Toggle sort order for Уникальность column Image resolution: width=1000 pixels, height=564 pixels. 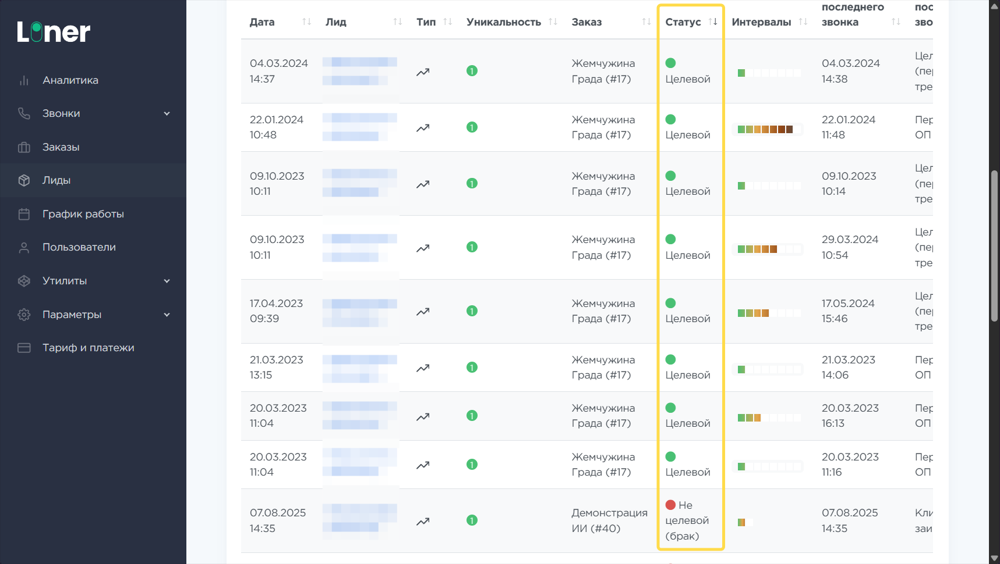tap(553, 22)
